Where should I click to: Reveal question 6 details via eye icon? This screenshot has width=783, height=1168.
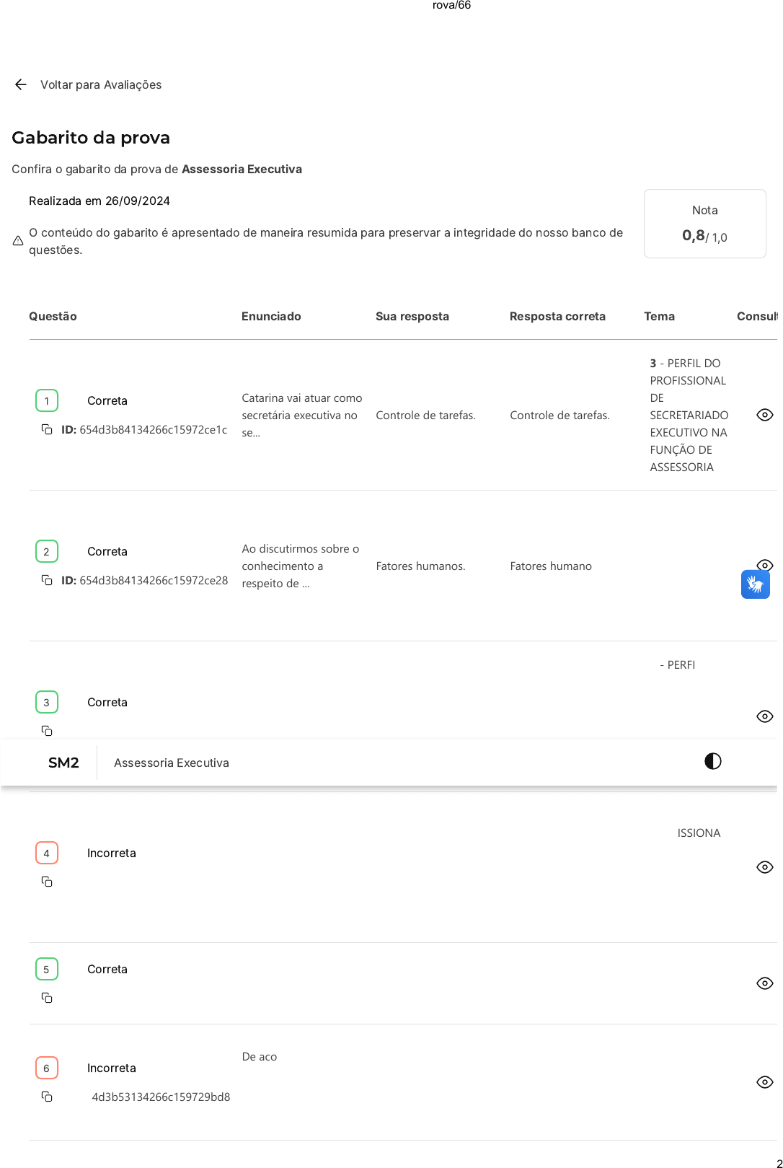(765, 1082)
